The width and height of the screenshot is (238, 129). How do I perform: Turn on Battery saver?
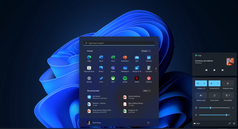(201, 95)
